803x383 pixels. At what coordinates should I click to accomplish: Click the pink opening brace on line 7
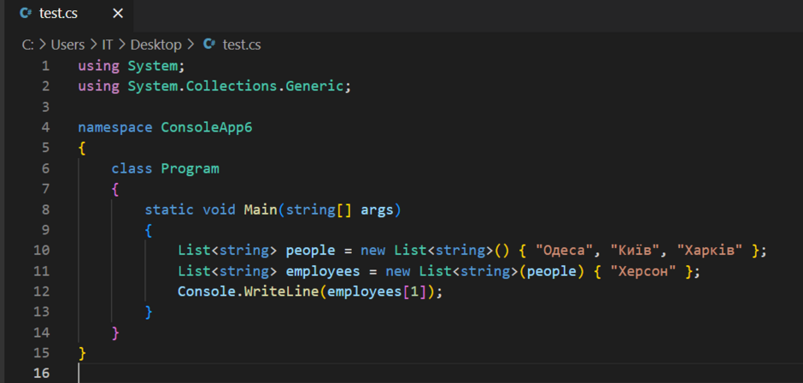coord(114,189)
